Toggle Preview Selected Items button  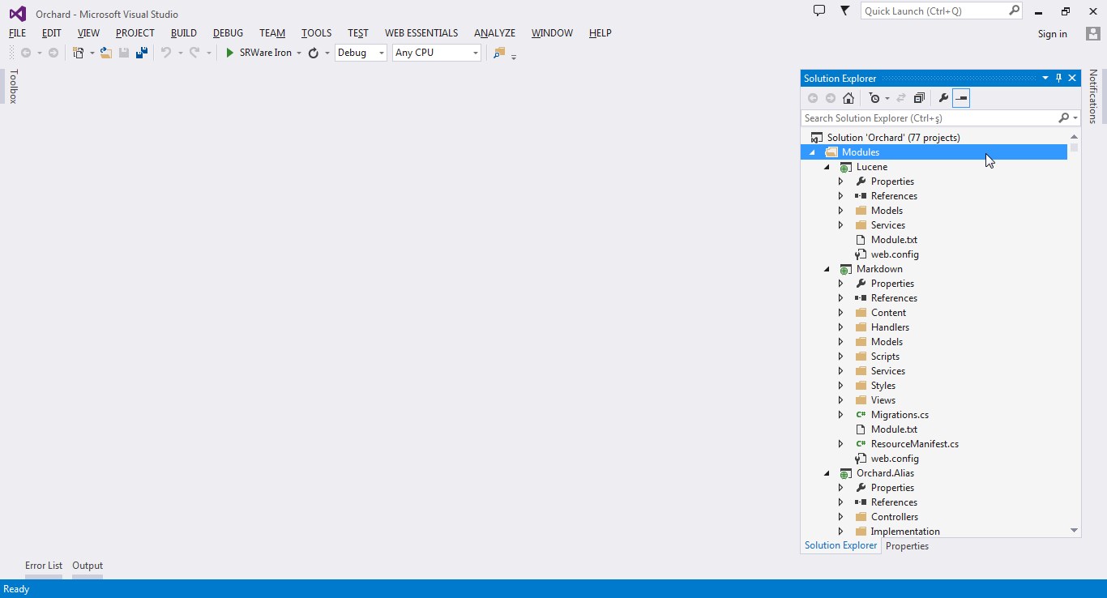point(961,98)
